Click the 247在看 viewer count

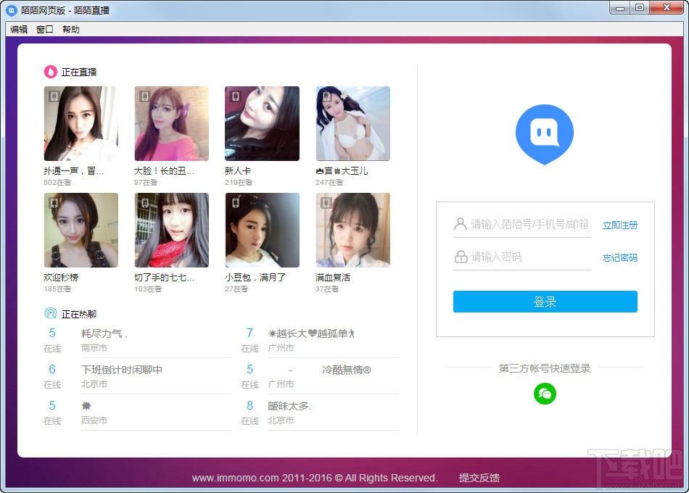click(329, 183)
